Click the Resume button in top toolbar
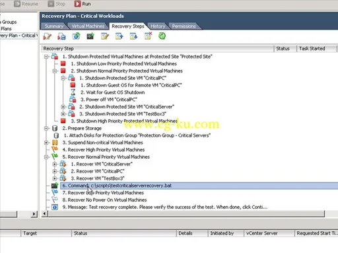The image size is (338, 253). coord(26,4)
